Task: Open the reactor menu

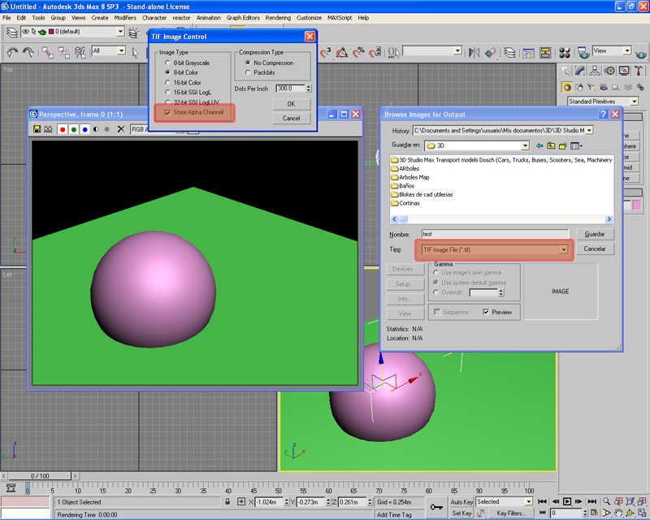Action: 181,18
